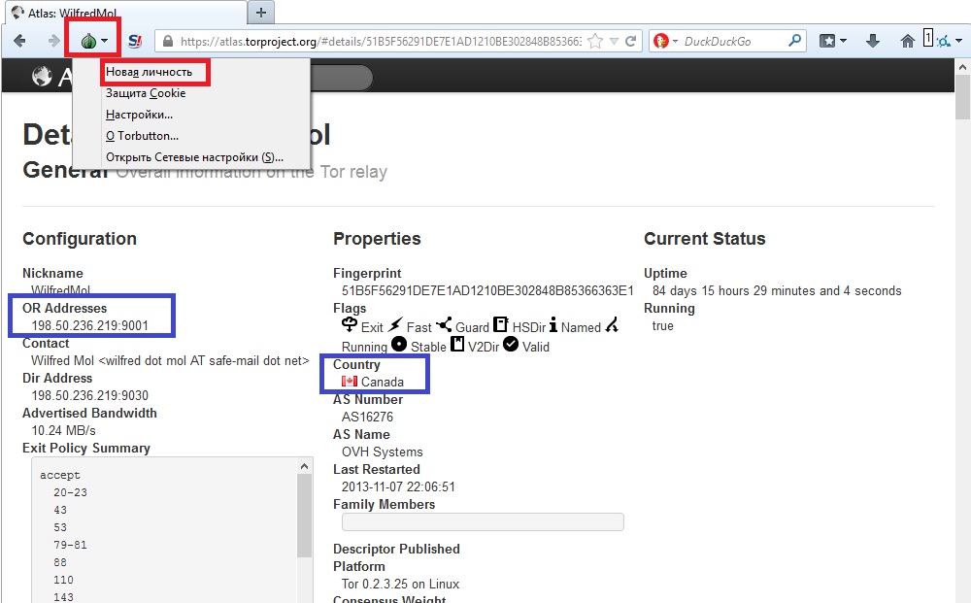
Task: Expand the address bar history dropdown arrow
Action: [614, 42]
